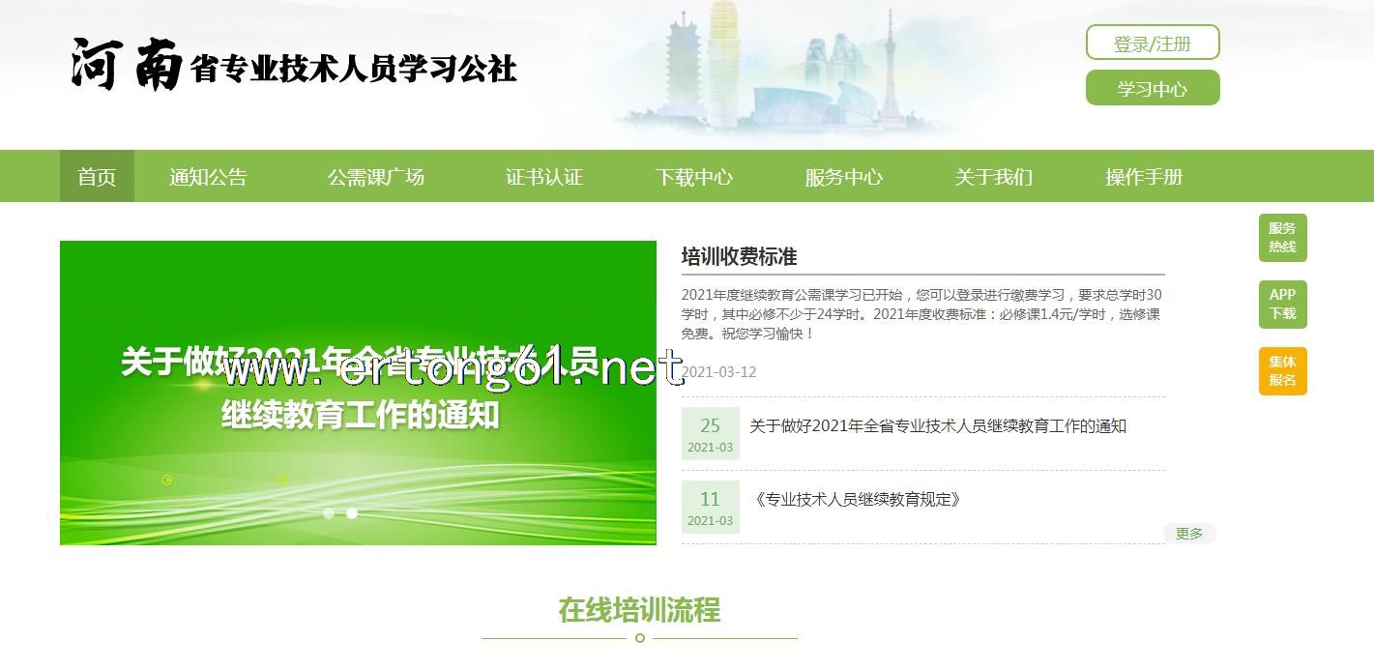This screenshot has height=670, width=1374.
Task: Visit the 关于我们 page
Action: 993,177
